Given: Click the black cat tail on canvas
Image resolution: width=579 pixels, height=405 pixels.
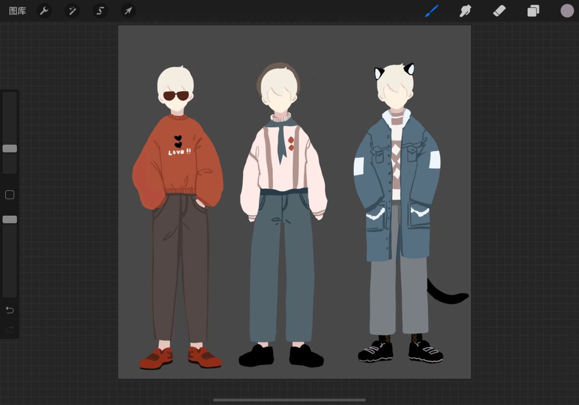Looking at the screenshot, I should pyautogui.click(x=448, y=293).
